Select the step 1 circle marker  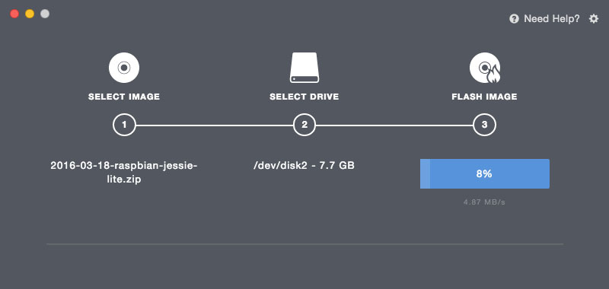[x=124, y=125]
